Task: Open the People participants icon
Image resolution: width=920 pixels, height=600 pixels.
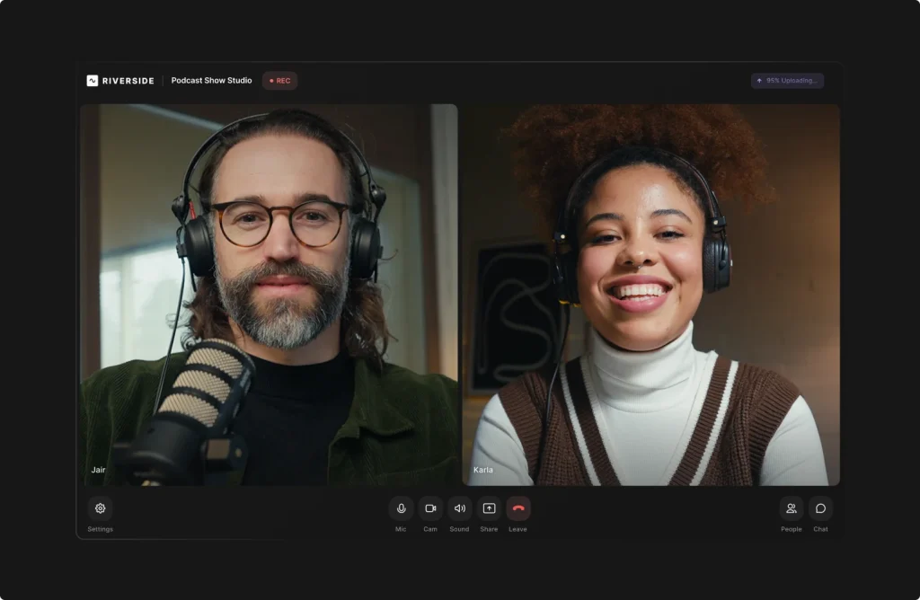Action: (x=791, y=507)
